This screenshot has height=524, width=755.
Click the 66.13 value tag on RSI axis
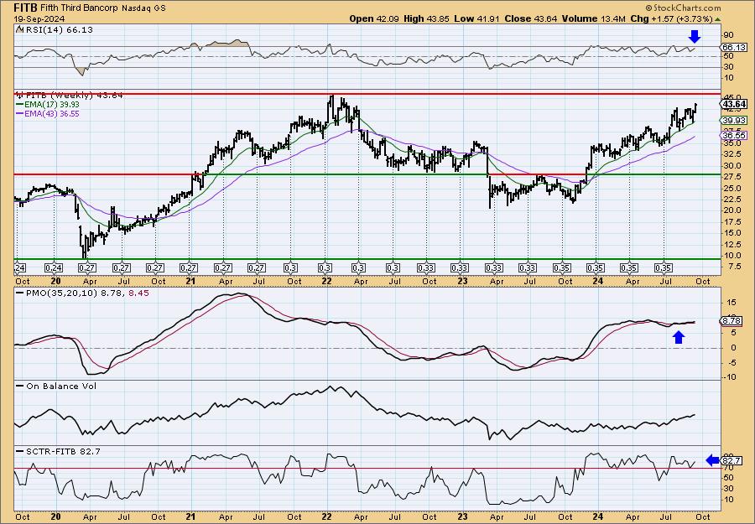[x=735, y=47]
